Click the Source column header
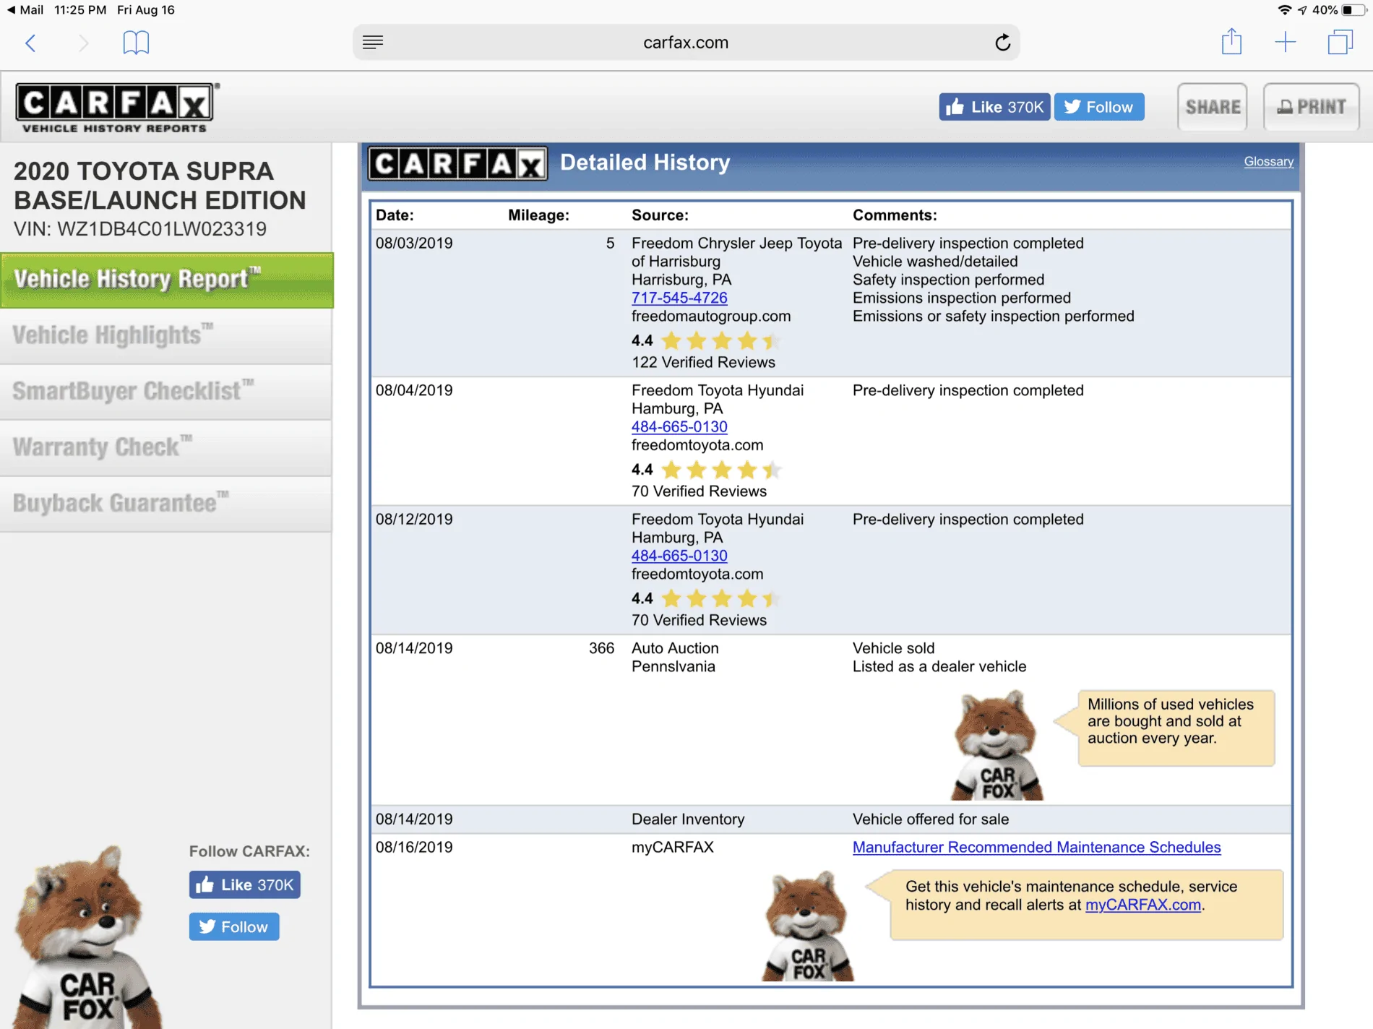Screen dimensions: 1373x1029 point(660,215)
